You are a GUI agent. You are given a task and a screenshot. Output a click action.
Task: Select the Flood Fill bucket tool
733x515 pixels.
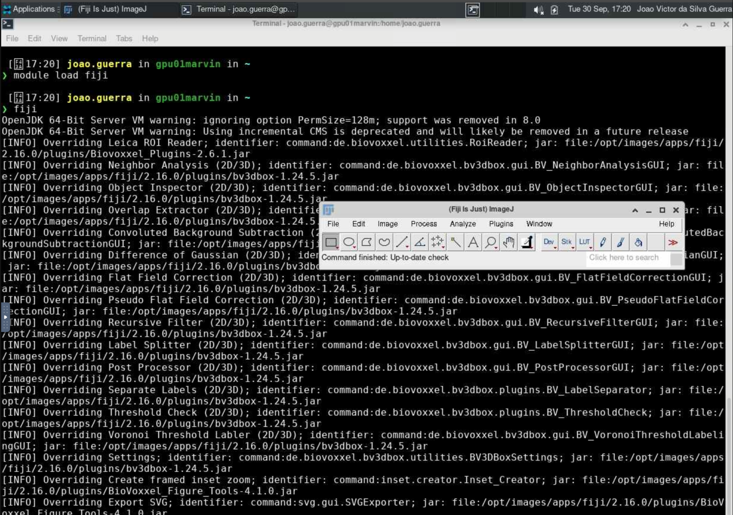tap(638, 242)
